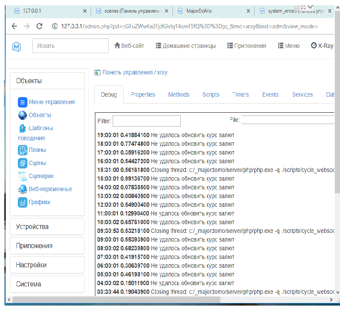Click the Сцены icon
Screen dimensions: 340x323
tap(23, 163)
